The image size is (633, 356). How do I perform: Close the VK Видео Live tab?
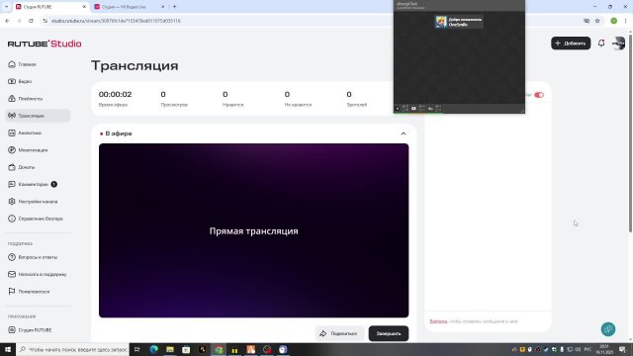(x=162, y=7)
